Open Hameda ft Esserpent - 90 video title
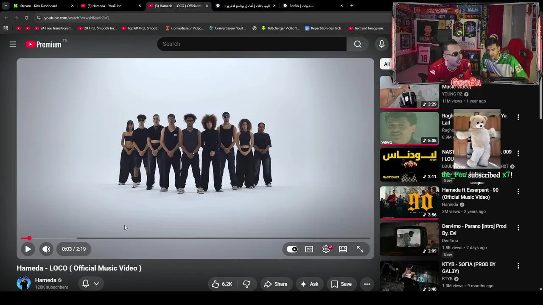This screenshot has width=543, height=305. pyautogui.click(x=470, y=194)
